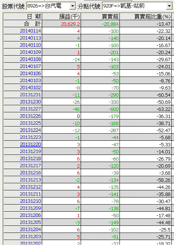
Task: Select the ratio value -25.5
Action: click(165, 230)
